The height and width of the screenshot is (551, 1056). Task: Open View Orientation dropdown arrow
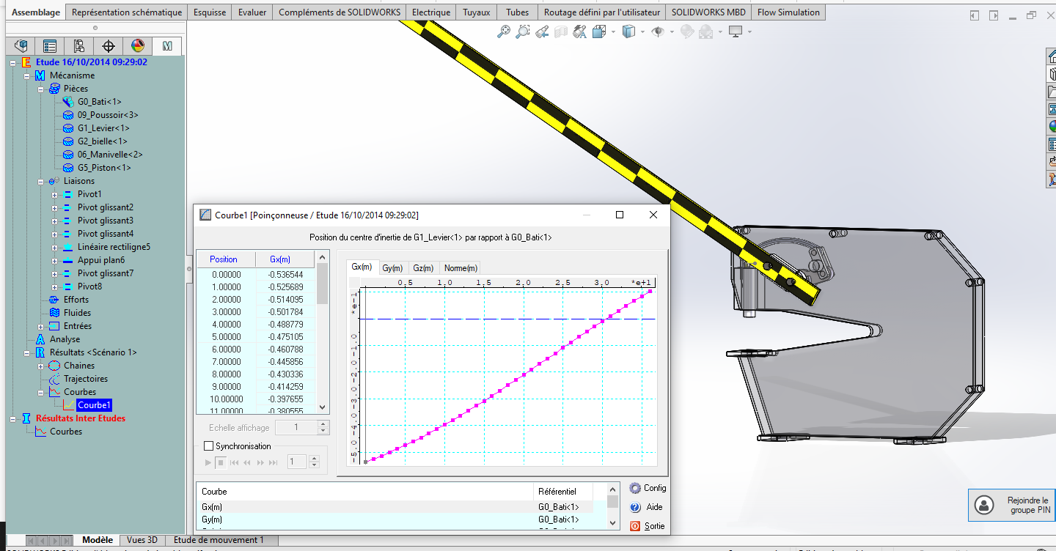pos(612,32)
